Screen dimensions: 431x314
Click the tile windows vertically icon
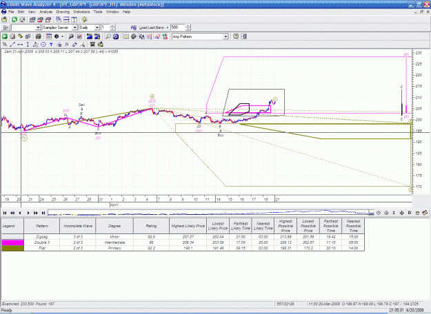(74, 19)
